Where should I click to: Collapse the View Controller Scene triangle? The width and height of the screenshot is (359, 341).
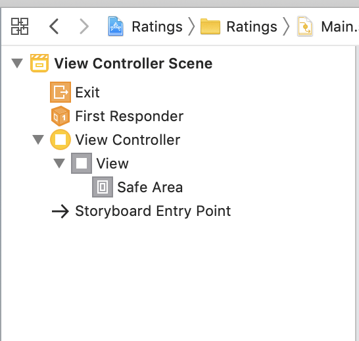click(17, 63)
